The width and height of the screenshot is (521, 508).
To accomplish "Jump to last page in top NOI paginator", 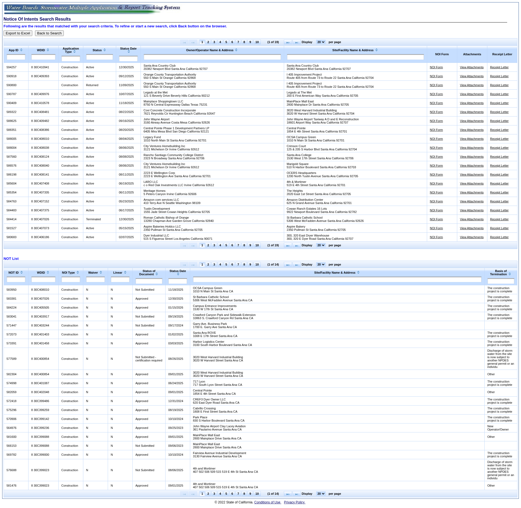I will click(296, 42).
